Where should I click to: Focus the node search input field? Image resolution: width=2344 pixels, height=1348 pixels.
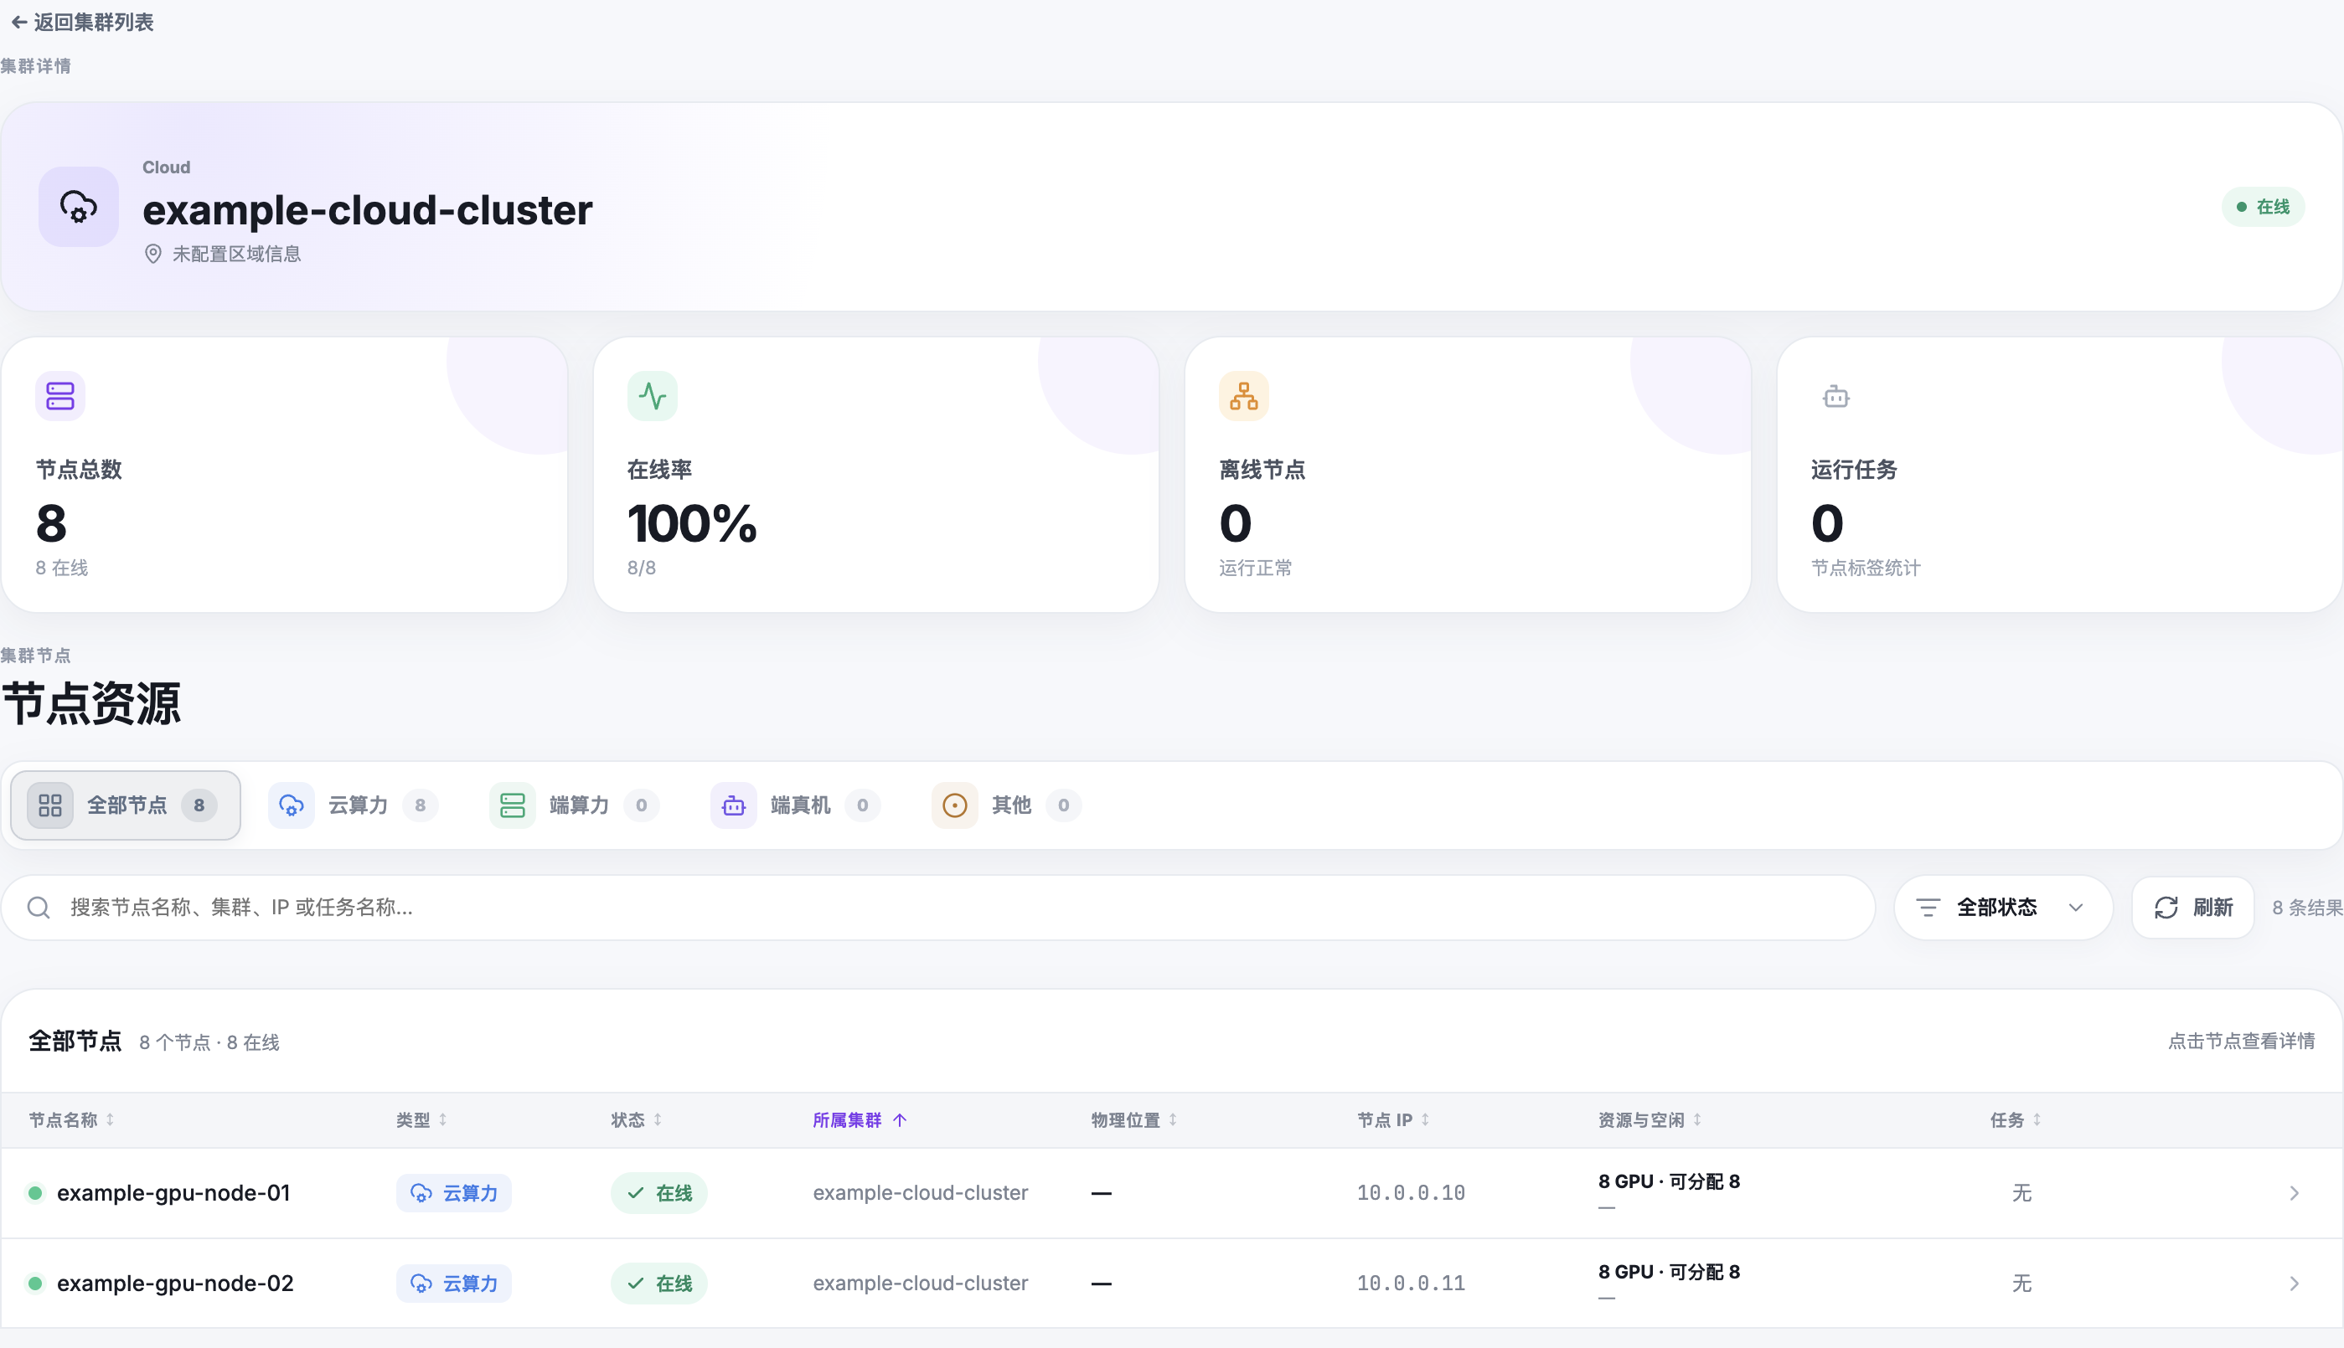[938, 908]
